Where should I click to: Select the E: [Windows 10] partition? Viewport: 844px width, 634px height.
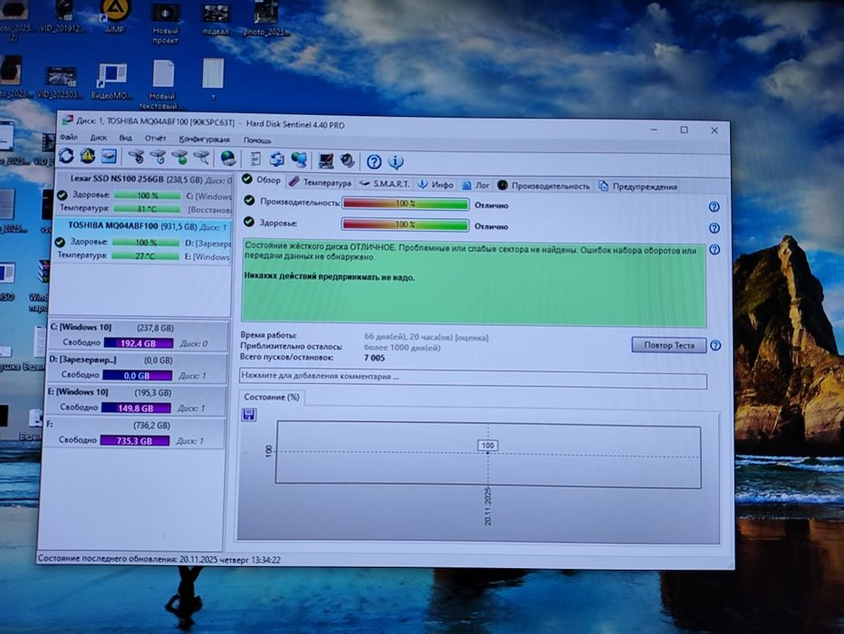click(136, 400)
